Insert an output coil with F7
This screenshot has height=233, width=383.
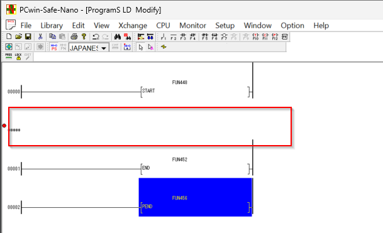pos(224,36)
